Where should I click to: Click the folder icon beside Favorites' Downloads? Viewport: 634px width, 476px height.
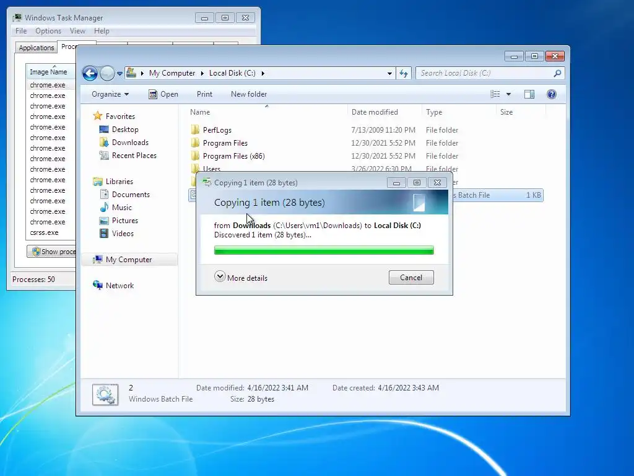(x=104, y=142)
